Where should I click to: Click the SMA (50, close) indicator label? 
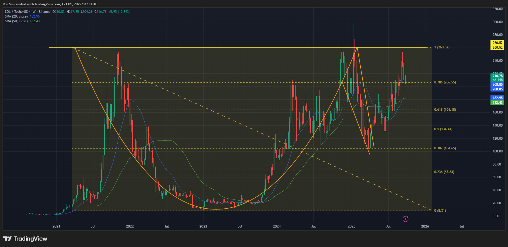(x=16, y=21)
